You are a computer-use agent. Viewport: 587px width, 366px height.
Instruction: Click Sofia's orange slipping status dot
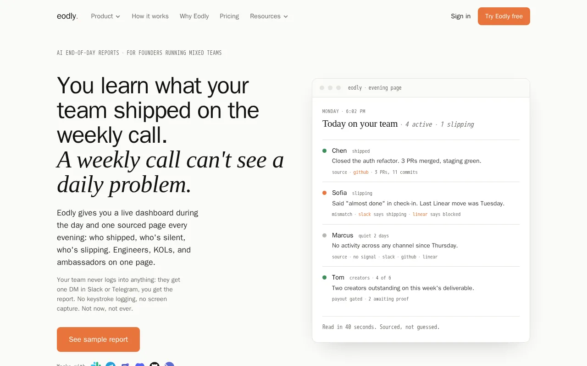coord(325,193)
